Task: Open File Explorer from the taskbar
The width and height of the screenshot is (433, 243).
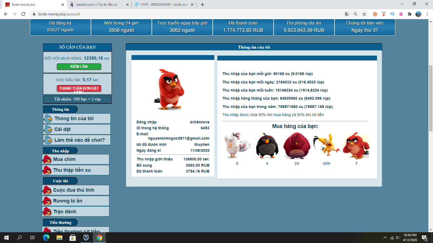Action: 60,238
